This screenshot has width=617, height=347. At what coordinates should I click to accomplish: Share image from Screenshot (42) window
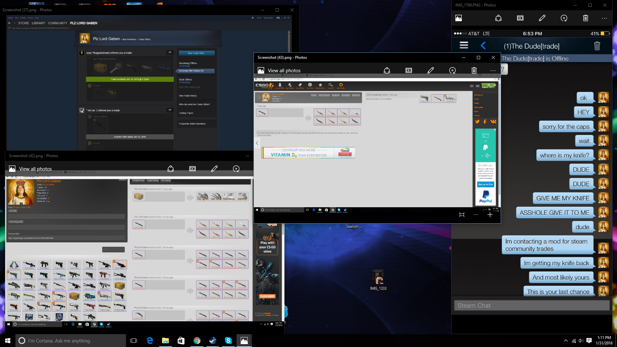(x=171, y=169)
